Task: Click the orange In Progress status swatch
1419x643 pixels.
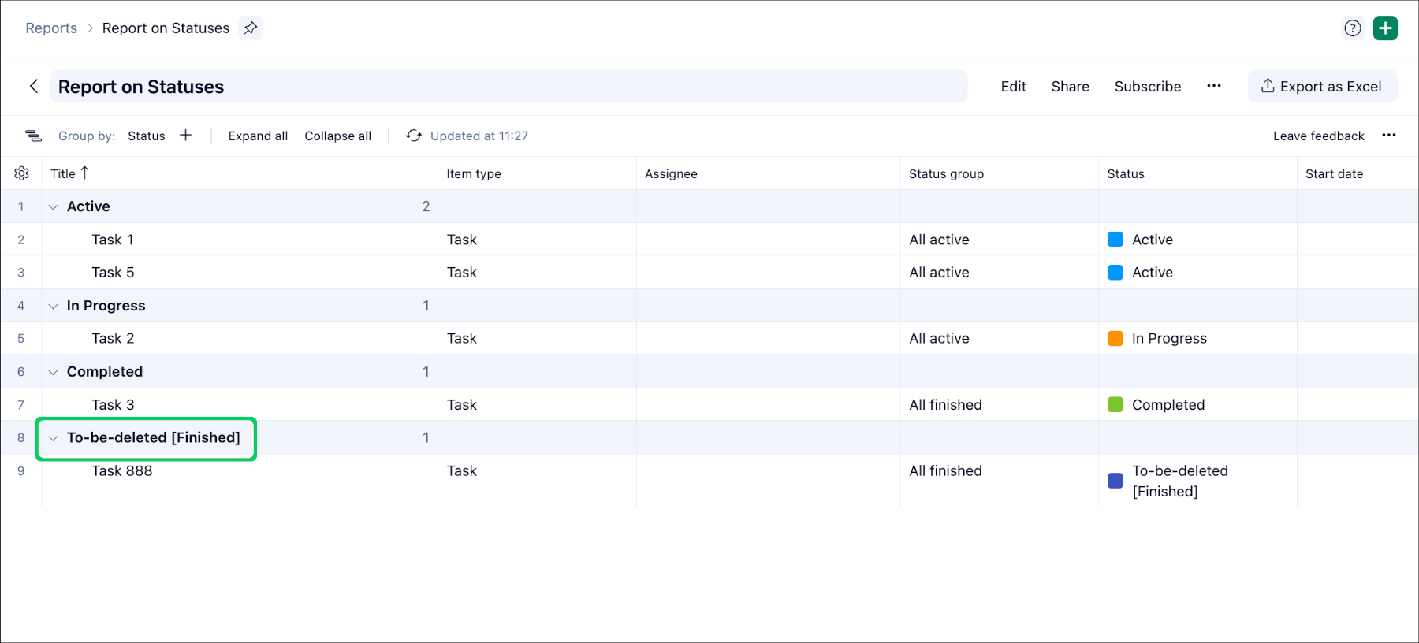Action: pyautogui.click(x=1115, y=338)
